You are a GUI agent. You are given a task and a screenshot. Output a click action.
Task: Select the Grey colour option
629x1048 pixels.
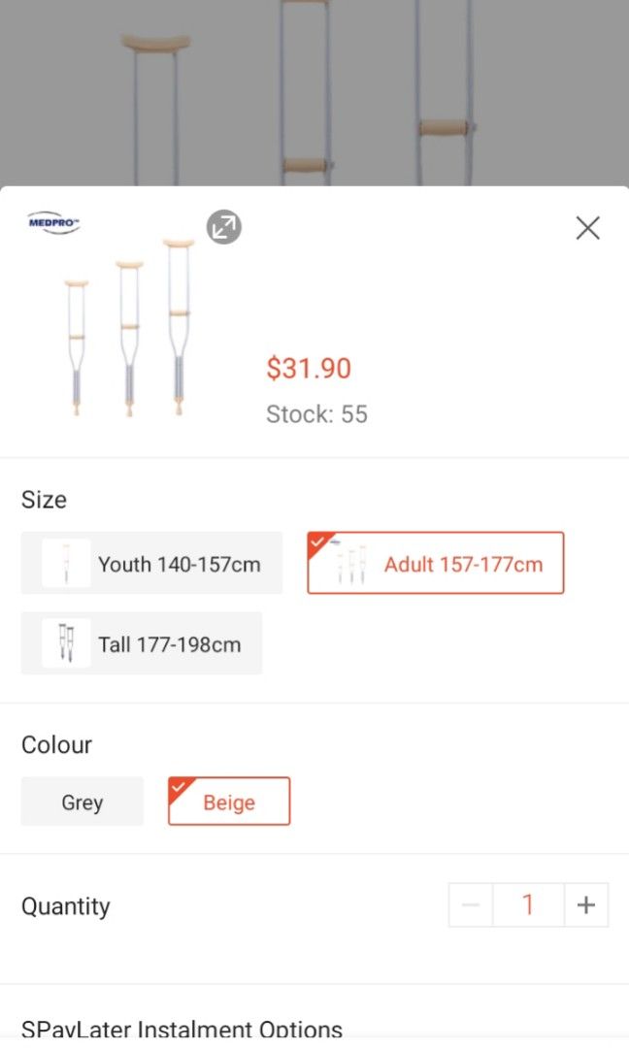pyautogui.click(x=82, y=802)
